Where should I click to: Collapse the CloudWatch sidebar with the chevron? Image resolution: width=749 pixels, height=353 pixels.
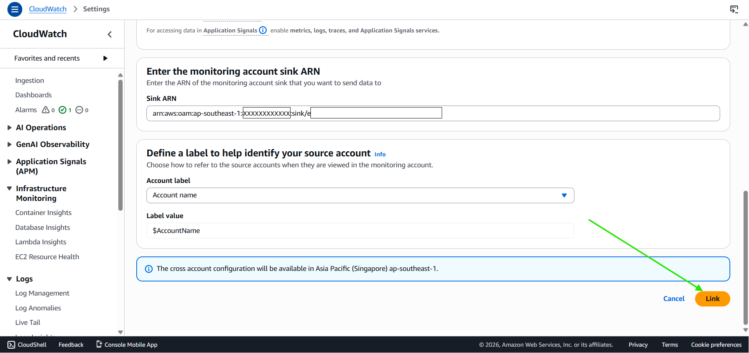[110, 34]
